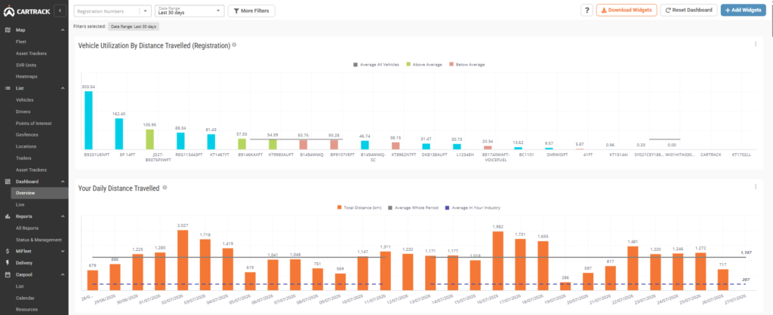Click 'Vehicle Utilization By Distance Travelled (Registration)' title

[x=154, y=45]
